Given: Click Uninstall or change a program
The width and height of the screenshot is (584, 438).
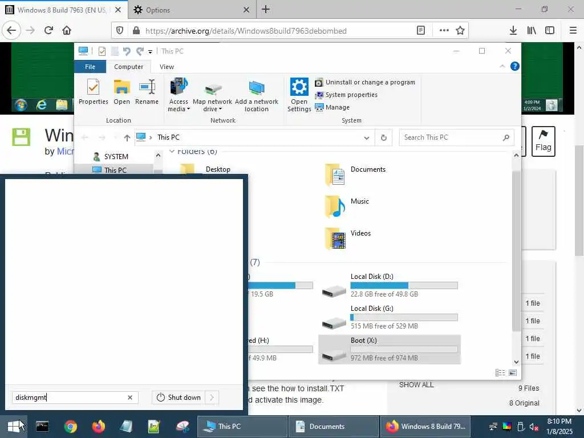Looking at the screenshot, I should pyautogui.click(x=366, y=82).
